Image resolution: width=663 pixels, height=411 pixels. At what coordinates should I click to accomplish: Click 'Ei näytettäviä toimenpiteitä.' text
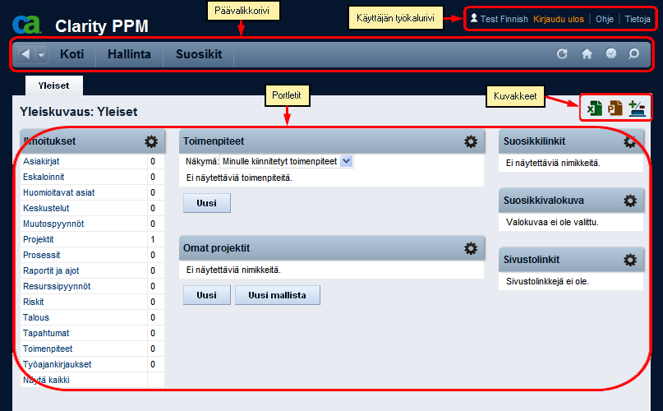click(239, 178)
